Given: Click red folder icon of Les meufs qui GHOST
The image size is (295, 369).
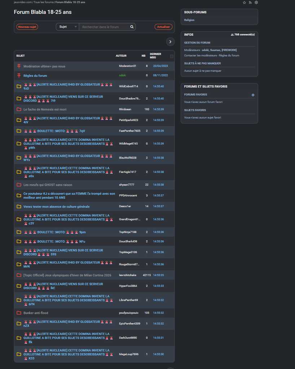Looking at the screenshot, I should pos(19,185).
